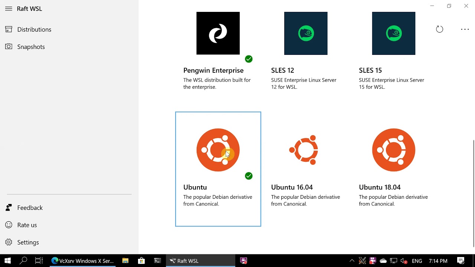The image size is (475, 267).
Task: Click the Ubuntu 18.04 logo
Action: 394,150
